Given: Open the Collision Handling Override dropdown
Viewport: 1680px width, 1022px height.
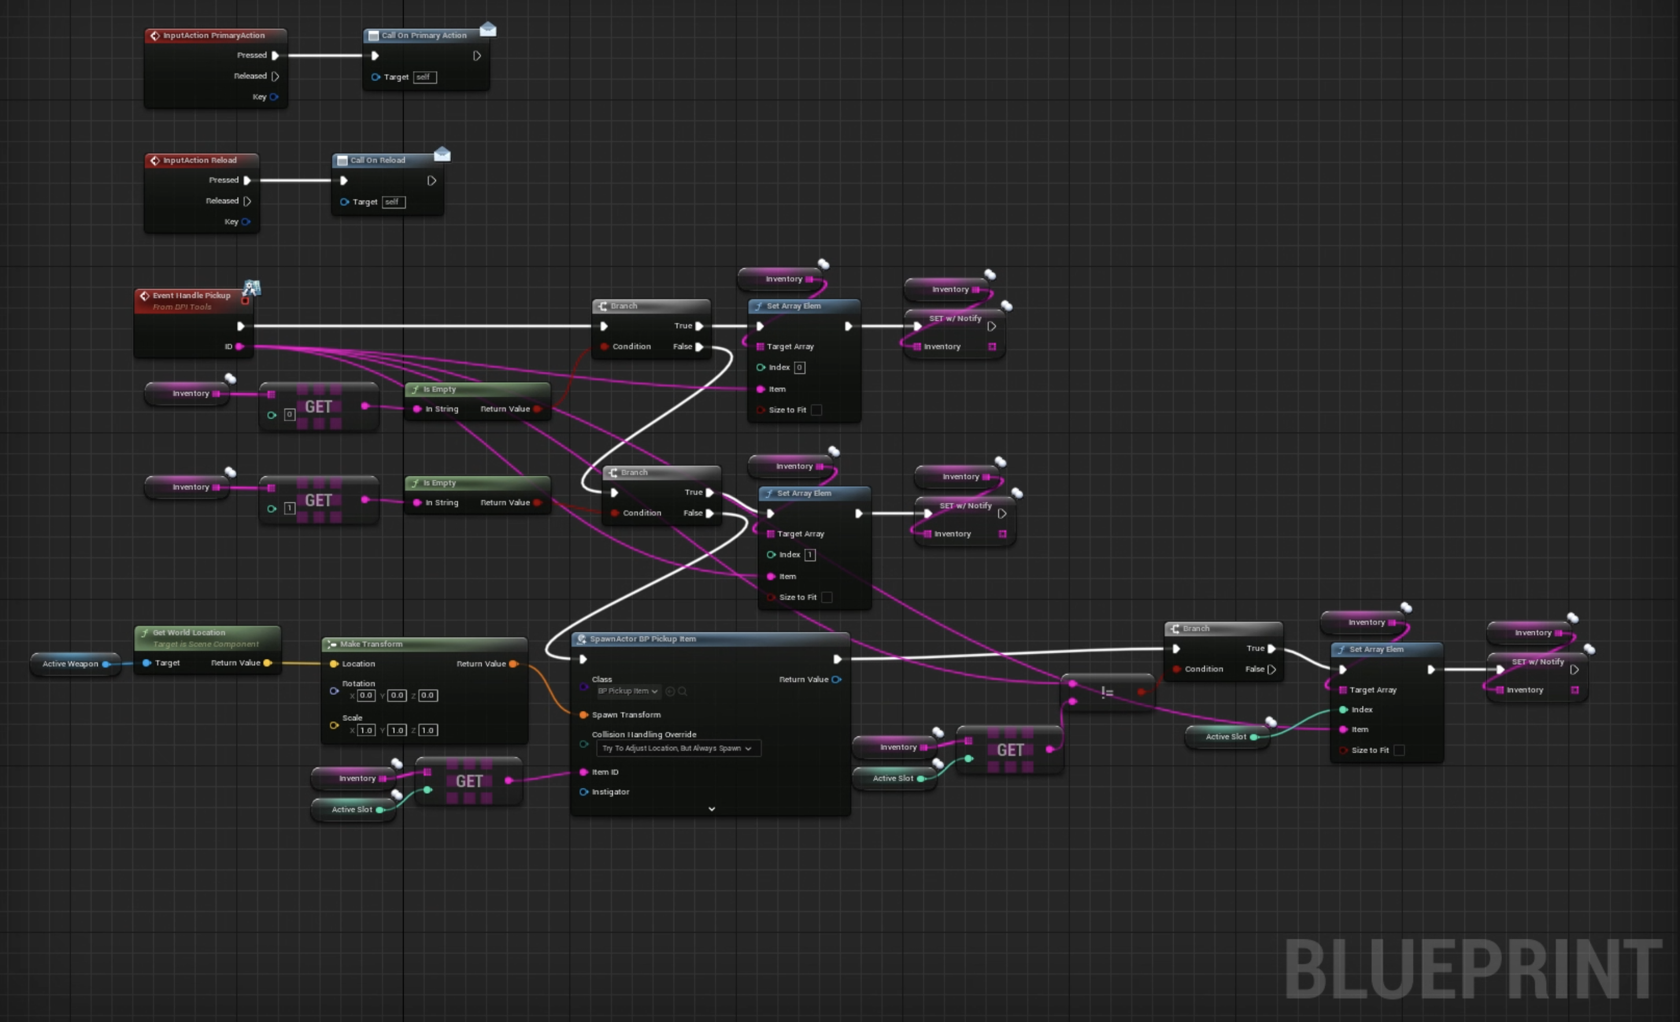Looking at the screenshot, I should click(x=678, y=749).
